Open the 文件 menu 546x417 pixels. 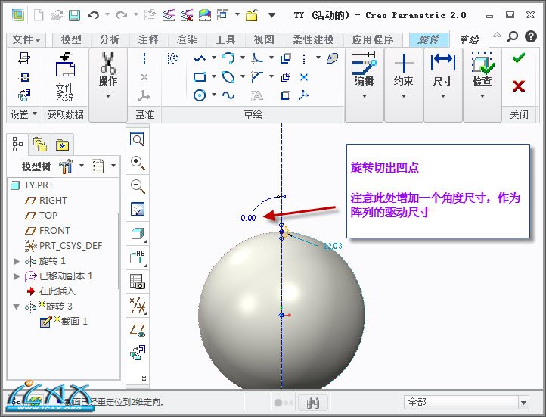tap(26, 39)
